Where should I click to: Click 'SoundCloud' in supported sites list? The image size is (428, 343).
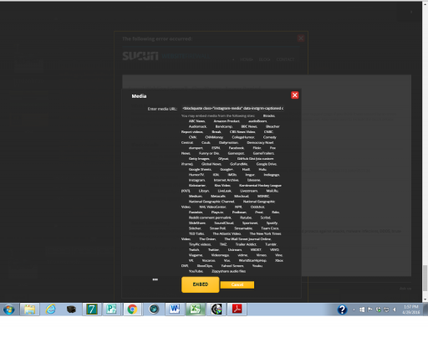click(x=224, y=223)
